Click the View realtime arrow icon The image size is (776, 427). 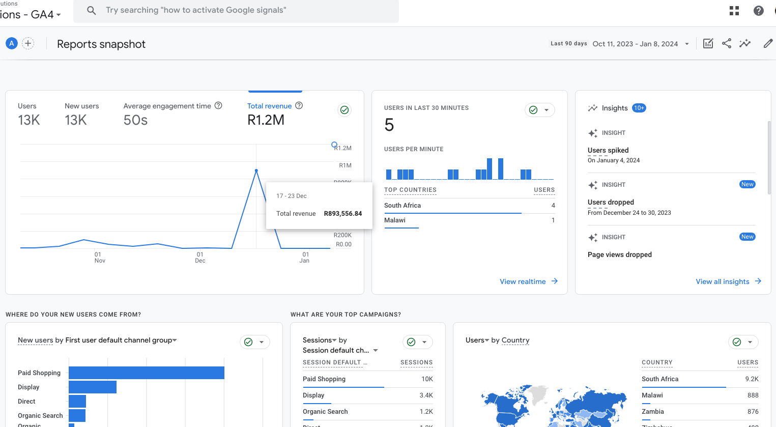click(x=555, y=281)
